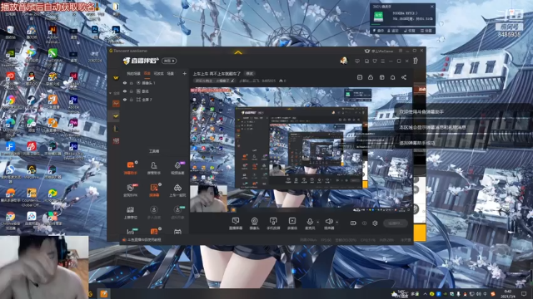
Task: Open the Recycle Bin desktop icon
Action: click(x=10, y=32)
